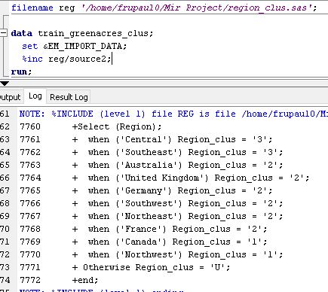Click log line 'Select (Region);'

click(117, 126)
